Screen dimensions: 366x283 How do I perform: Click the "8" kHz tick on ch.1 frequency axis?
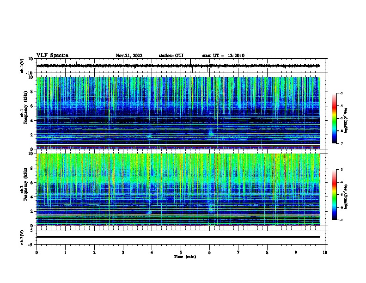(x=32, y=92)
